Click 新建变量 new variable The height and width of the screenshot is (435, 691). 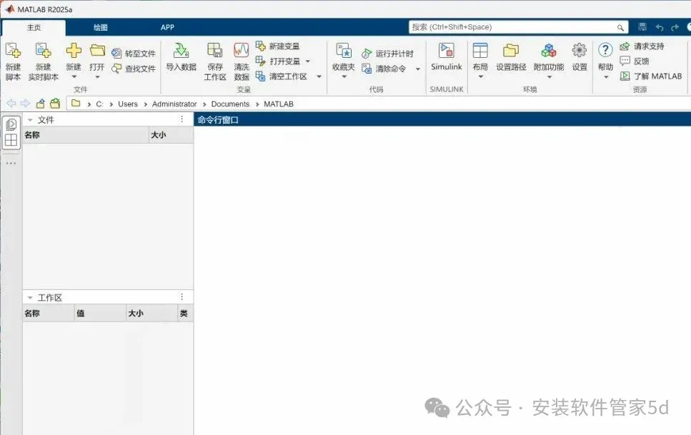tap(278, 46)
